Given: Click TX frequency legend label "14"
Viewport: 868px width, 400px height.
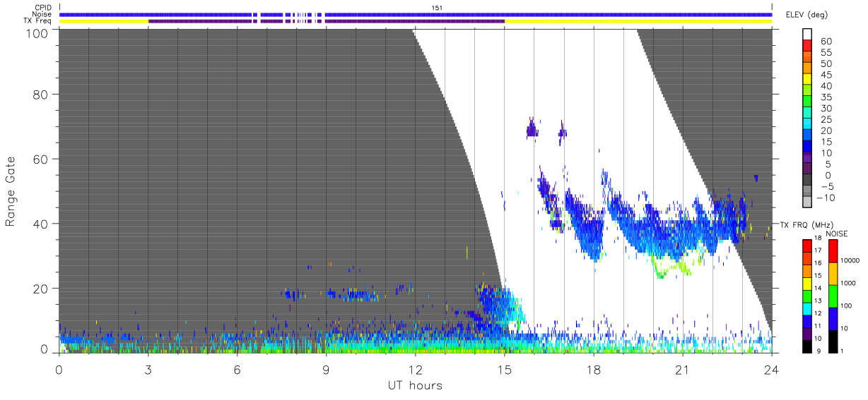Looking at the screenshot, I should pyautogui.click(x=819, y=288).
